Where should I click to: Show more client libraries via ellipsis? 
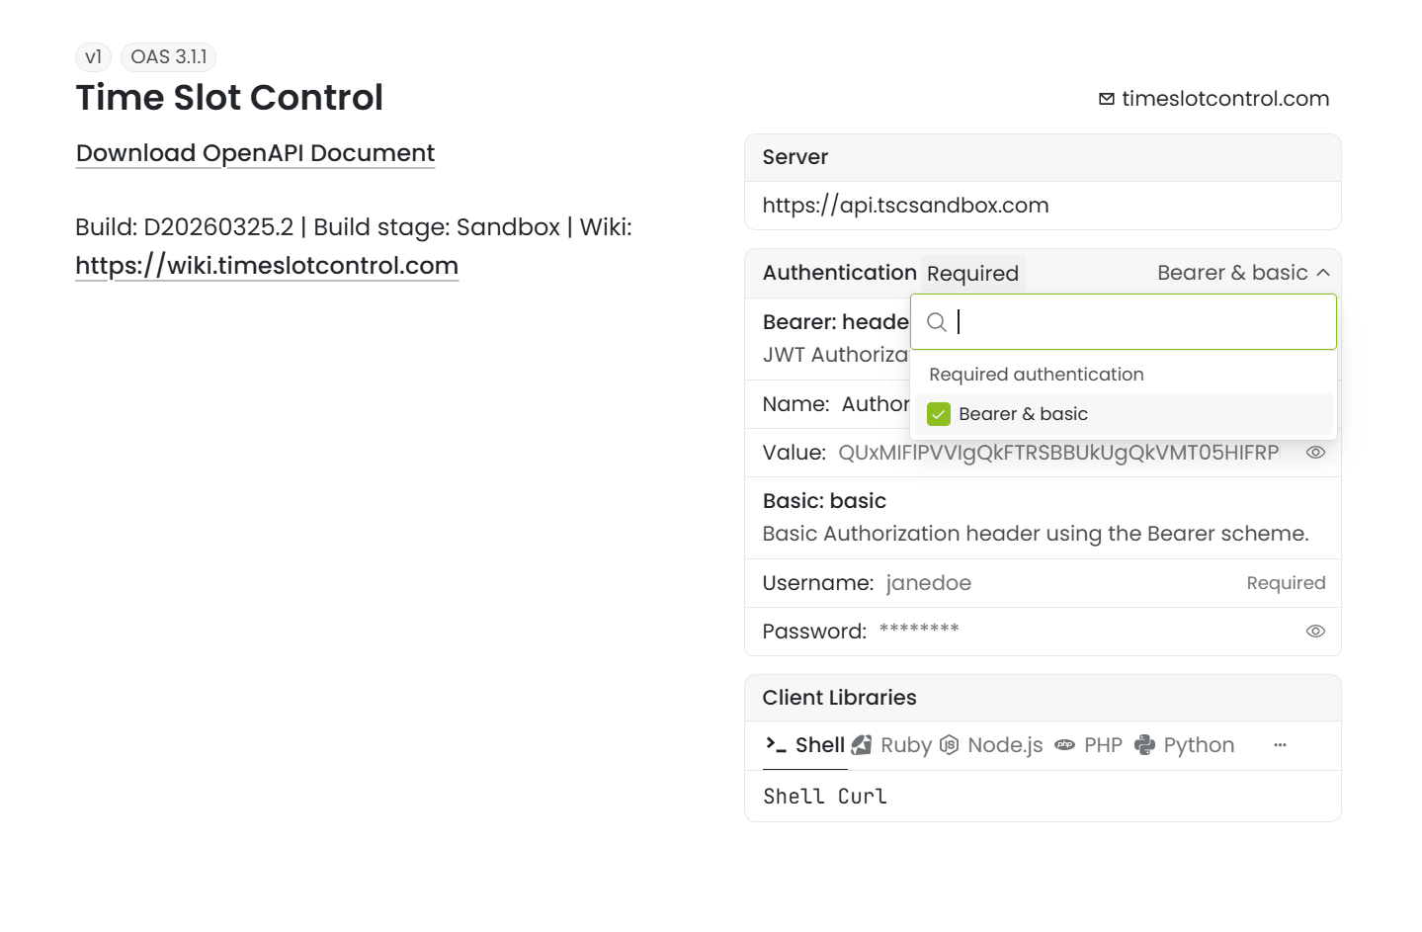(x=1280, y=745)
